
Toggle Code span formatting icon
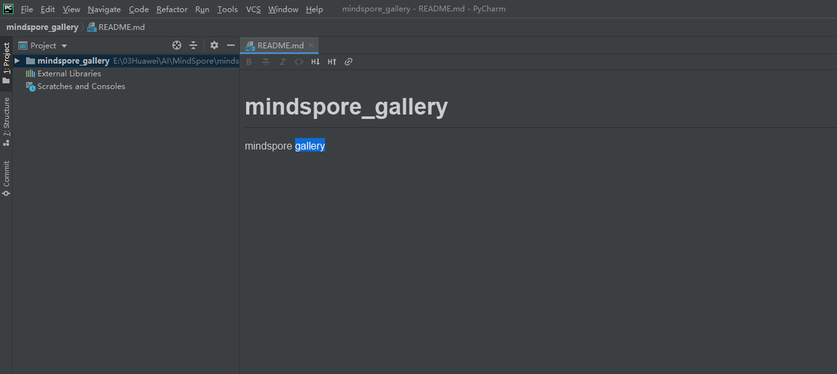(x=299, y=62)
